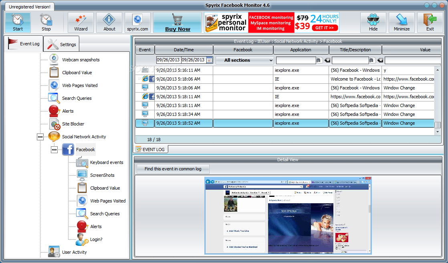This screenshot has height=263, width=448.
Task: Exit the application via Exit icon
Action: point(430,22)
